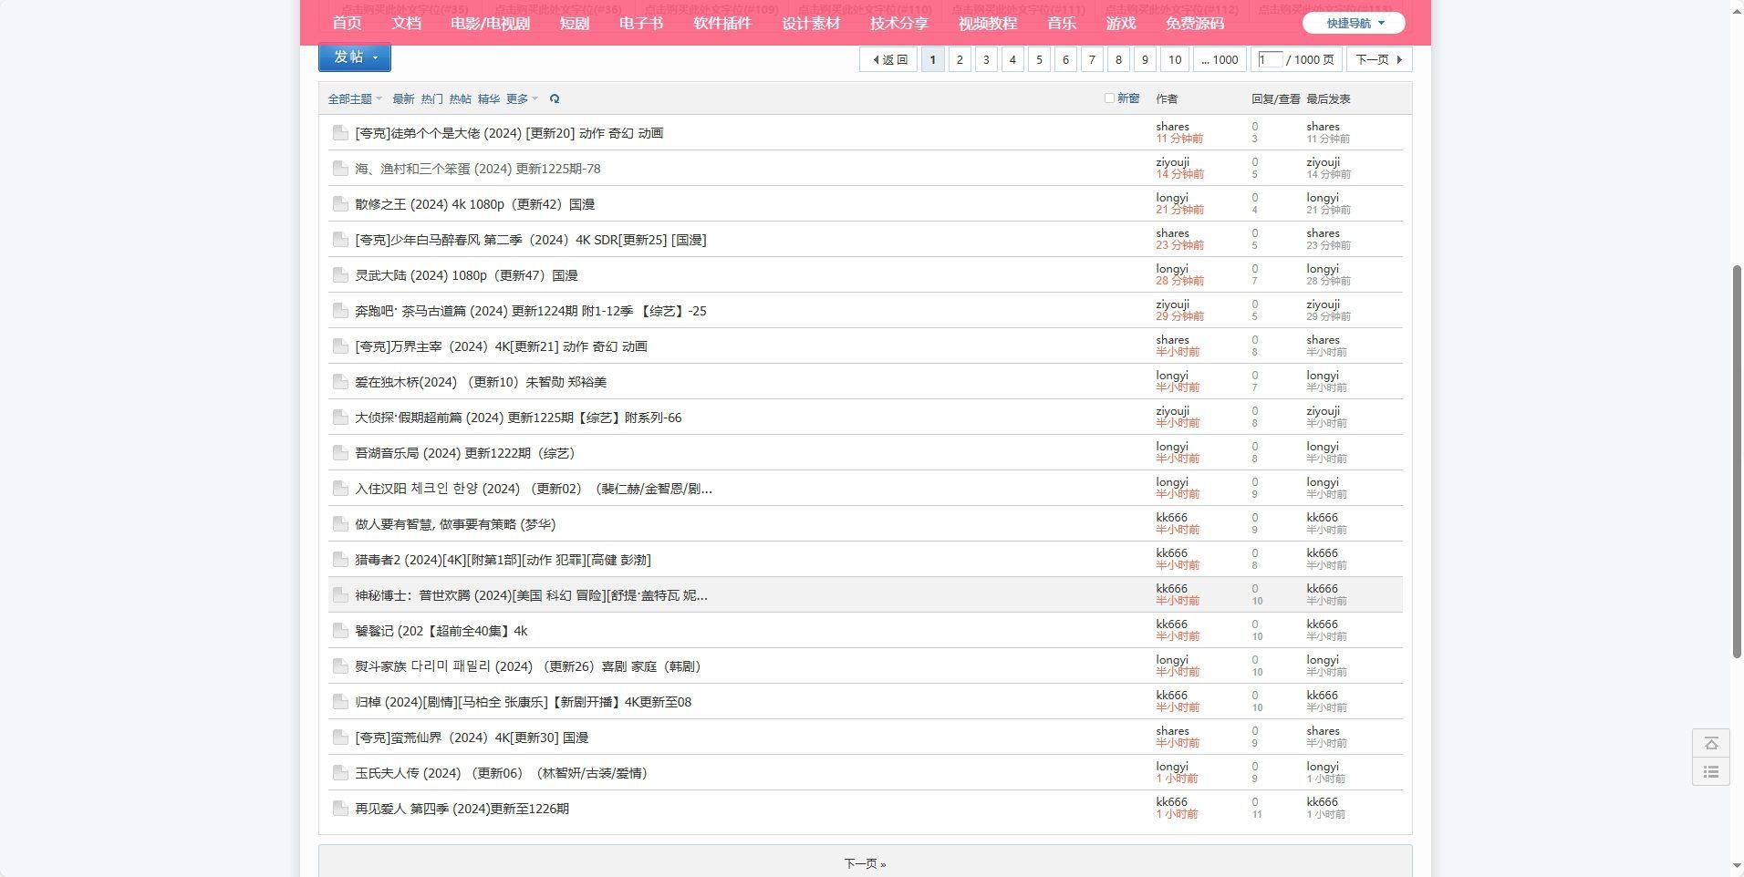Image resolution: width=1744 pixels, height=877 pixels.
Task: Open the 发帖 post button menu
Action: click(x=355, y=57)
